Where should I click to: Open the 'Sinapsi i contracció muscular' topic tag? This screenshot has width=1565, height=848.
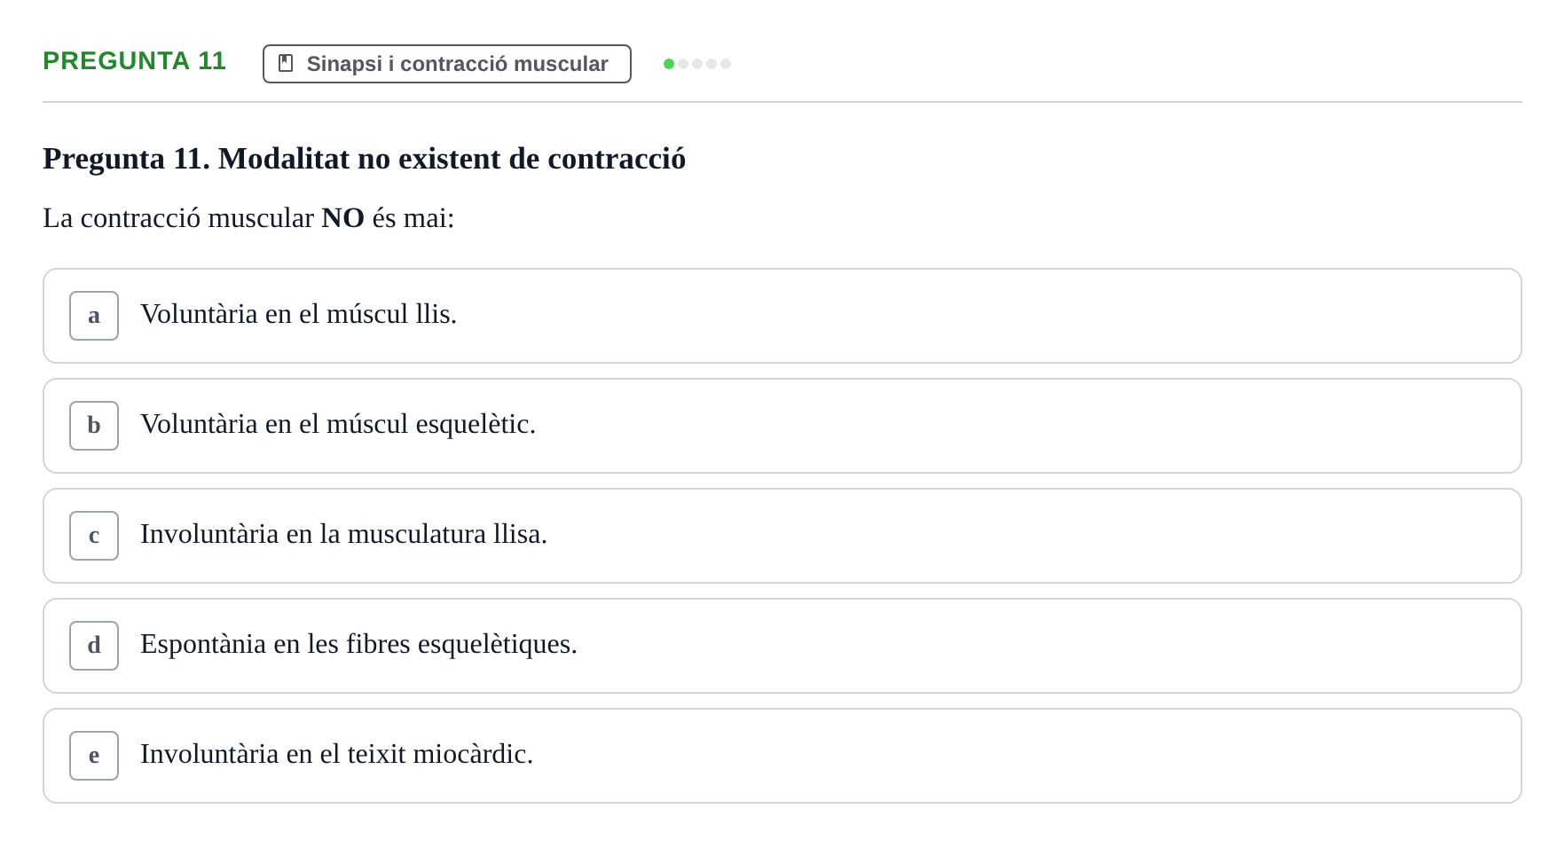(x=447, y=64)
